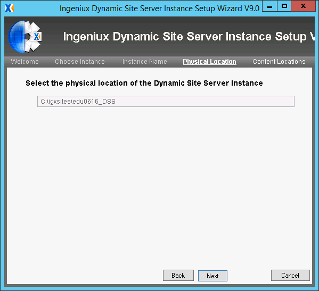Click the window title text in title bar
This screenshot has width=319, height=291.
tap(159, 9)
